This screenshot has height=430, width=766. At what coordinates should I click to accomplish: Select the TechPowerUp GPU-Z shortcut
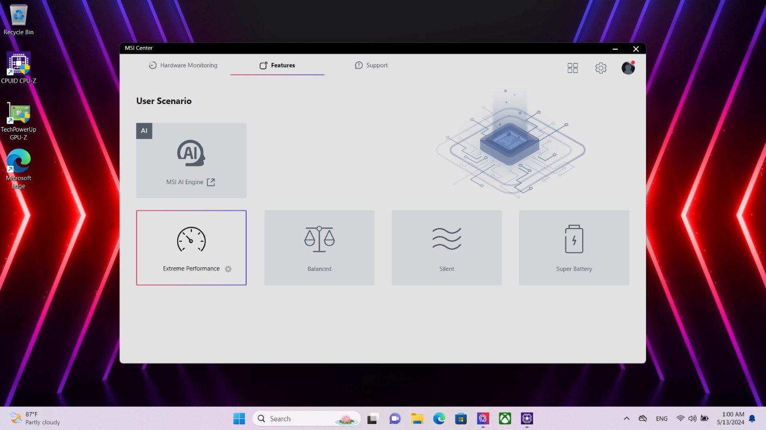(18, 121)
